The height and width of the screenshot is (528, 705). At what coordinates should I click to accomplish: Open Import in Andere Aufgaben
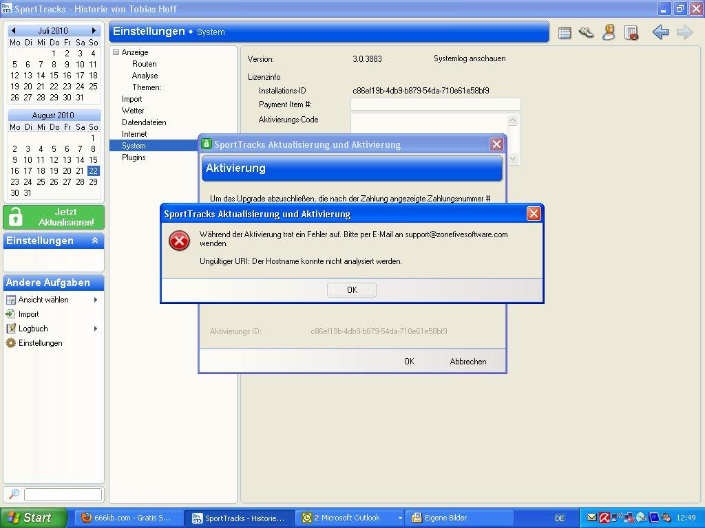(28, 314)
